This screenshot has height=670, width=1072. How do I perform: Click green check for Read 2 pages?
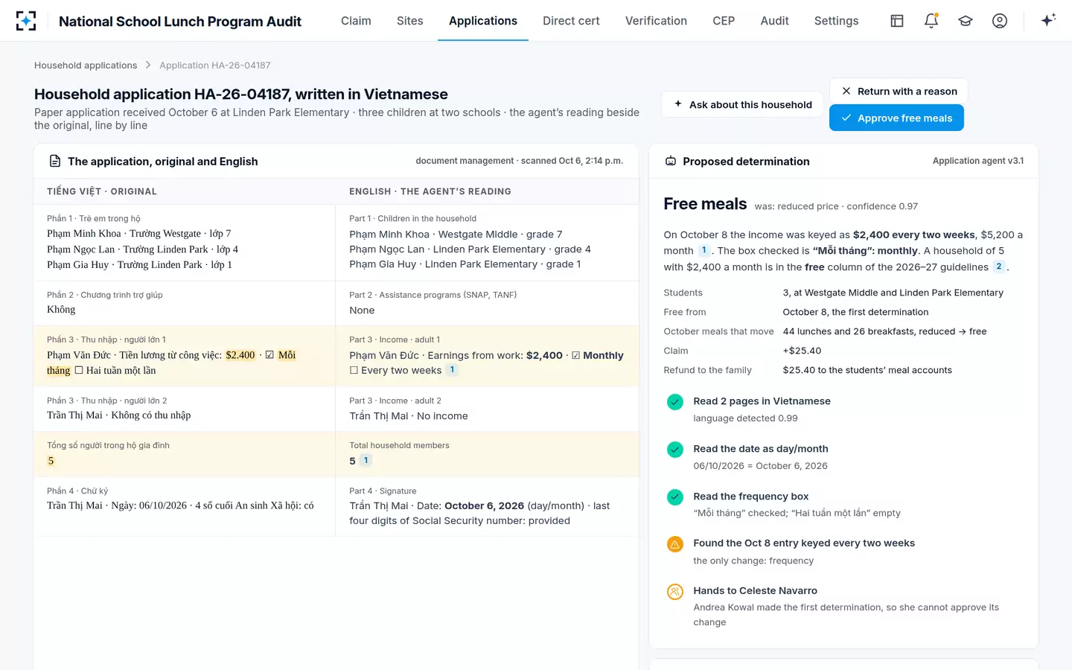coord(675,402)
